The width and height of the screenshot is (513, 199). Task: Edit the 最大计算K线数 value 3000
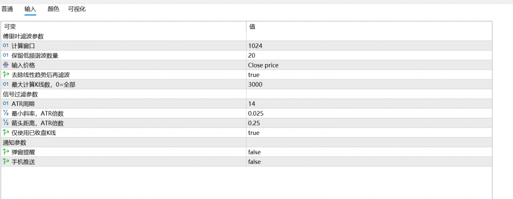pos(369,84)
